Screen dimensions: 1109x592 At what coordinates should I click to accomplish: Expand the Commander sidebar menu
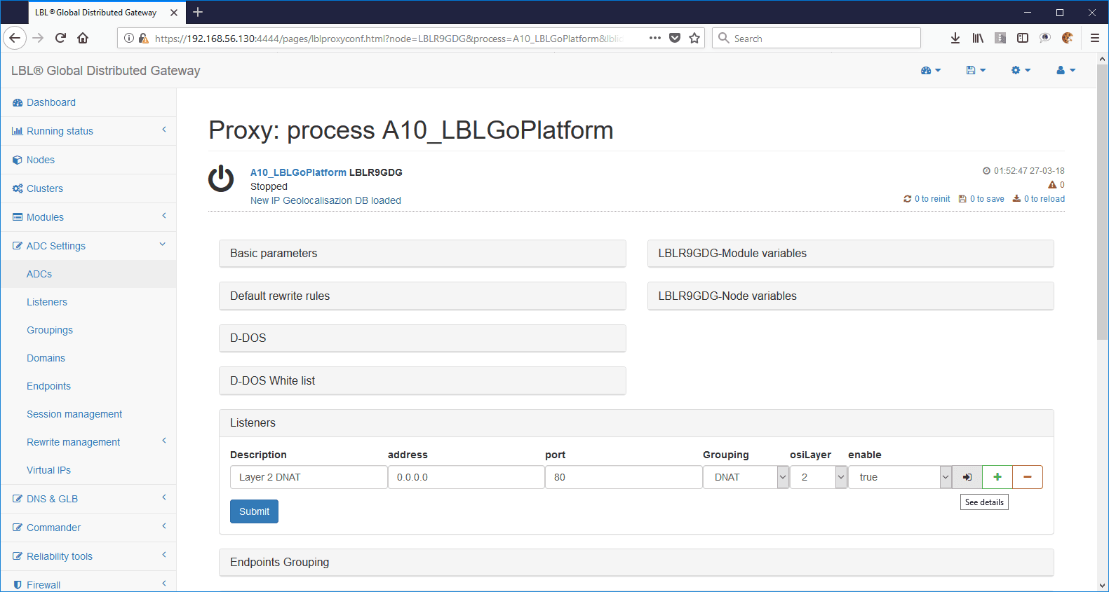(x=88, y=528)
